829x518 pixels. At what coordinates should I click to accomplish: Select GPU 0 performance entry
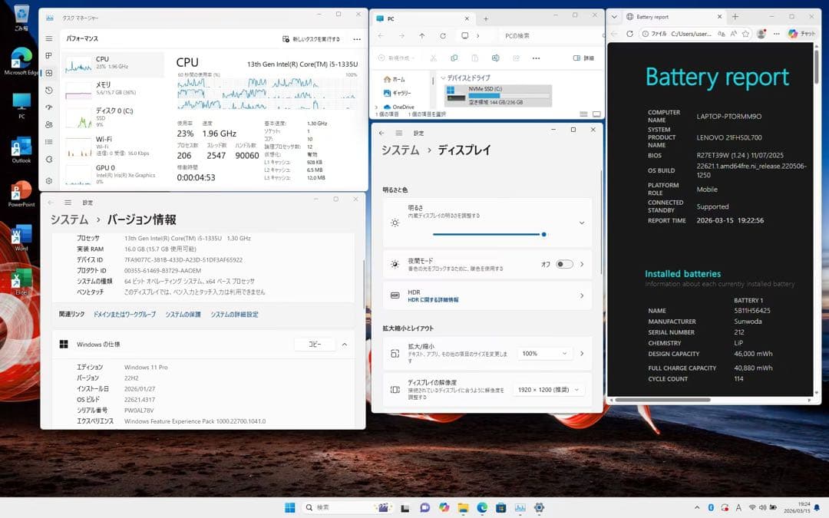[x=114, y=174]
